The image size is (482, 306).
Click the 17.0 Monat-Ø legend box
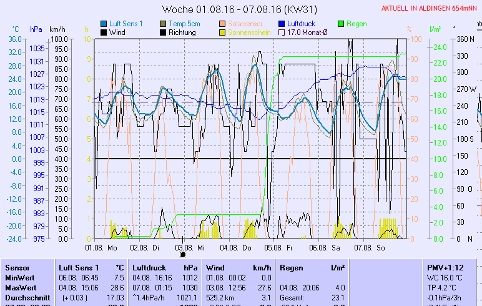(282, 32)
